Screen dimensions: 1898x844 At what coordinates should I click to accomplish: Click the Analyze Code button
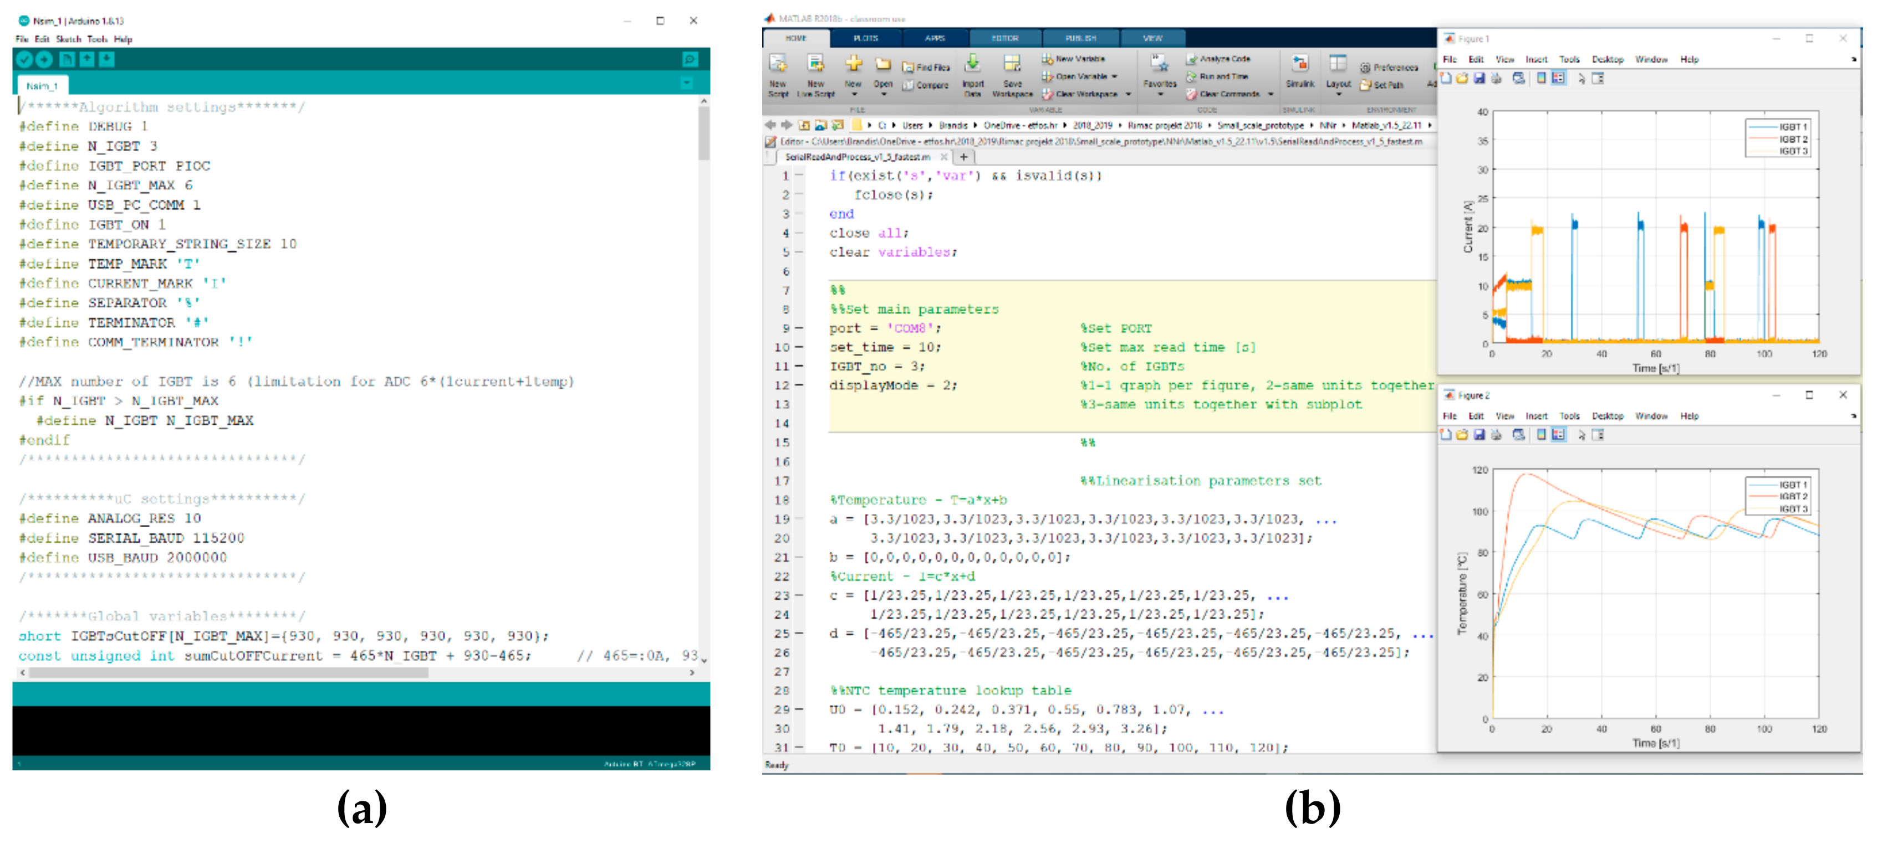1218,59
